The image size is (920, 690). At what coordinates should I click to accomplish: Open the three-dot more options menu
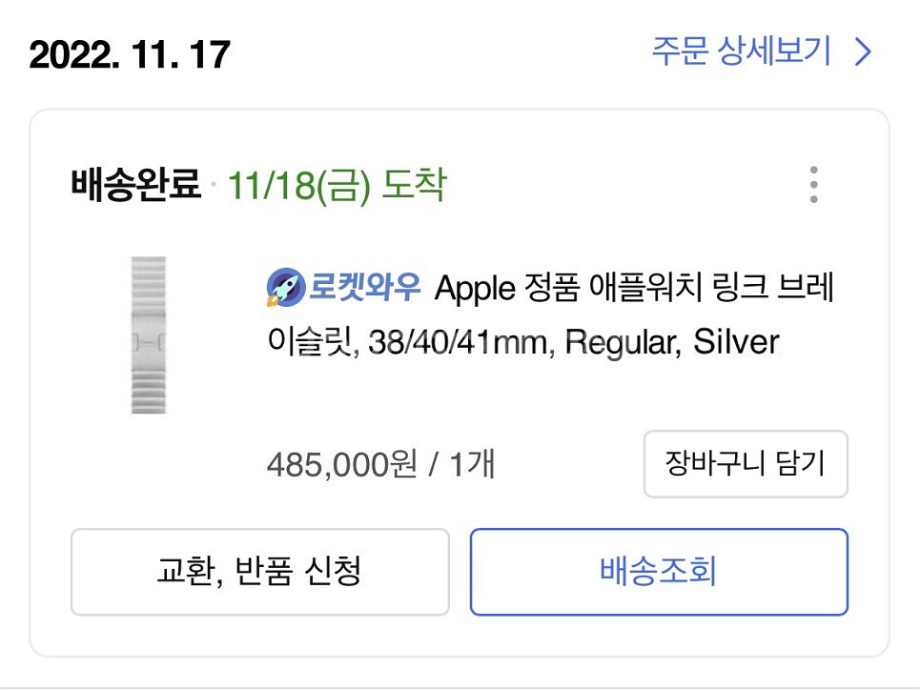pyautogui.click(x=812, y=185)
